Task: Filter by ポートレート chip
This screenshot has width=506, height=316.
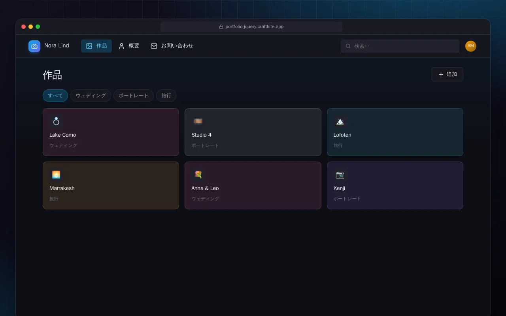Action: click(x=133, y=96)
